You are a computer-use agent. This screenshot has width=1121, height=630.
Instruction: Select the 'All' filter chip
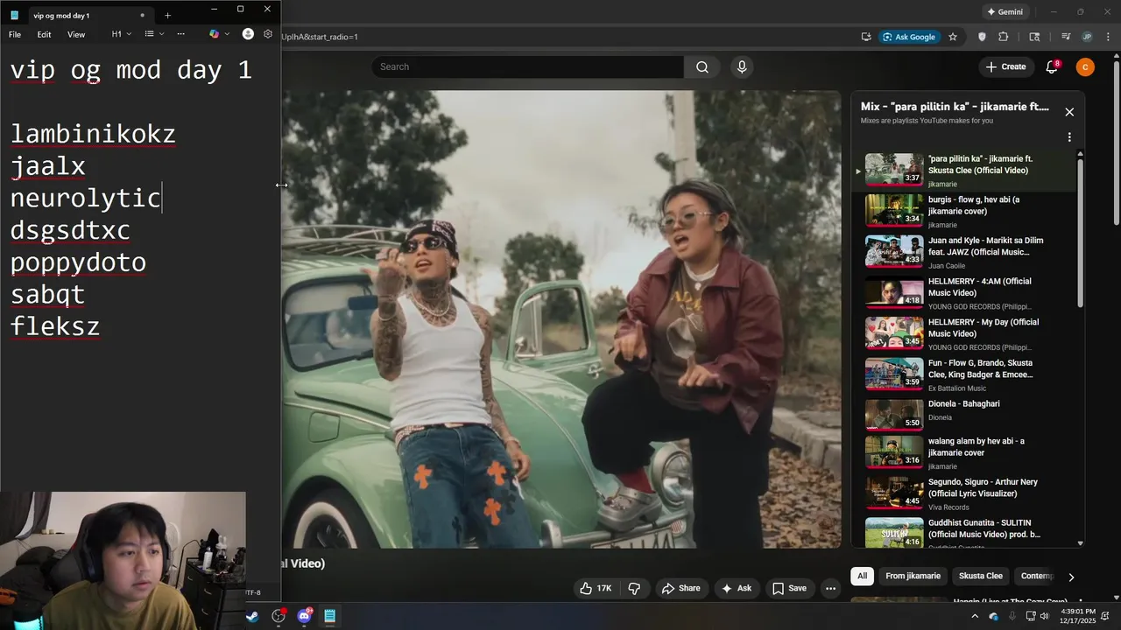tap(862, 576)
